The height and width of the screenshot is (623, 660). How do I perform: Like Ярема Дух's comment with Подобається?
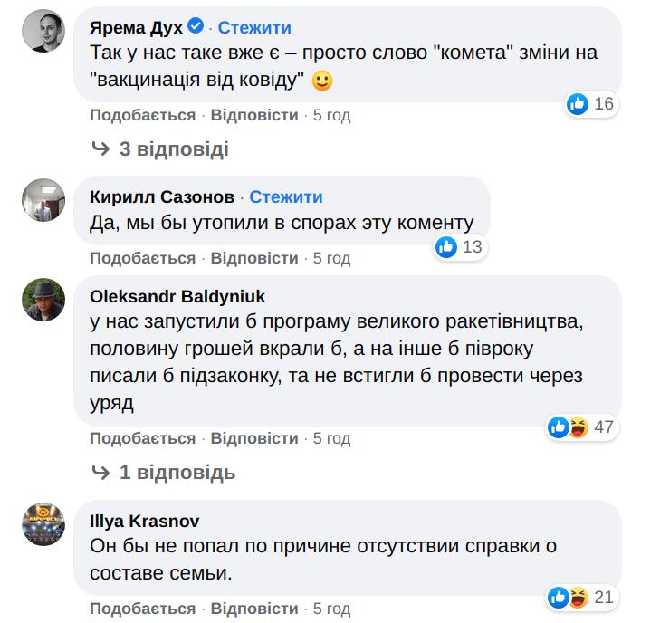[x=142, y=115]
